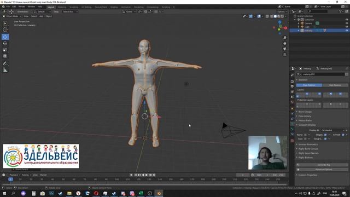Open the File menu
Viewport: 350px width, 197px height.
8,7
